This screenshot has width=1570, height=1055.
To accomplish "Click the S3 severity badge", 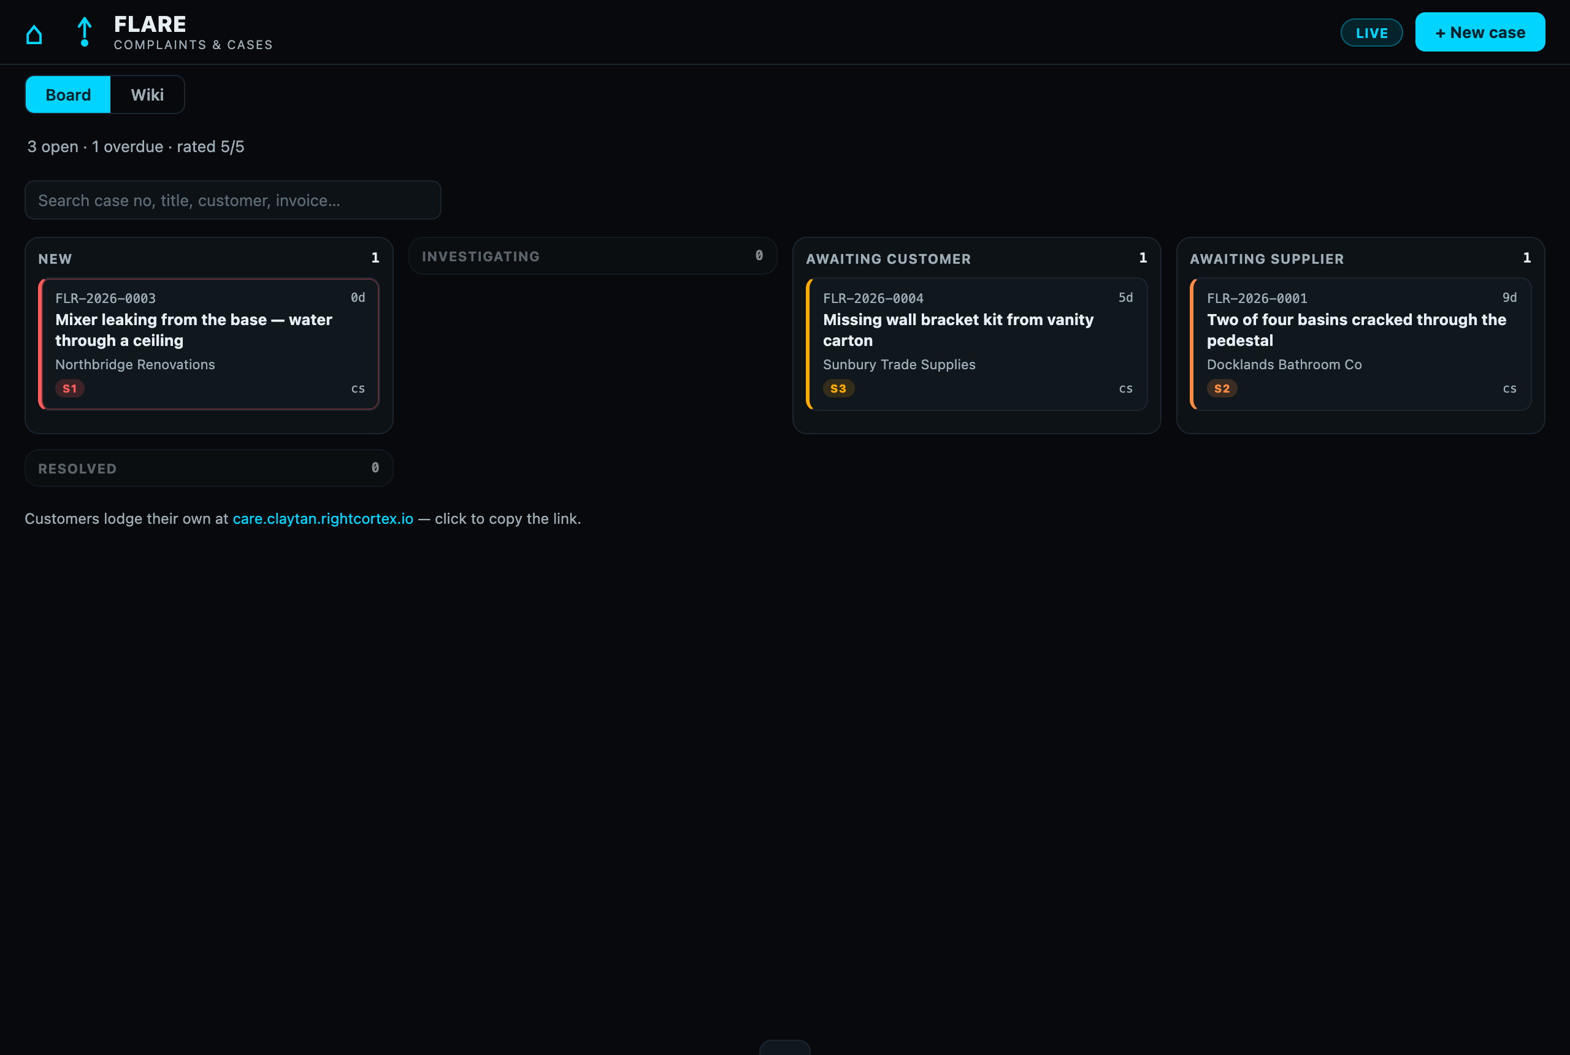I will (x=838, y=388).
